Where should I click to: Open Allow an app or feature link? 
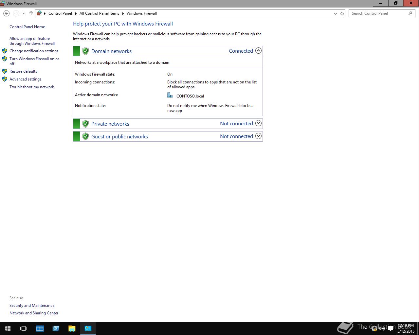[32, 41]
